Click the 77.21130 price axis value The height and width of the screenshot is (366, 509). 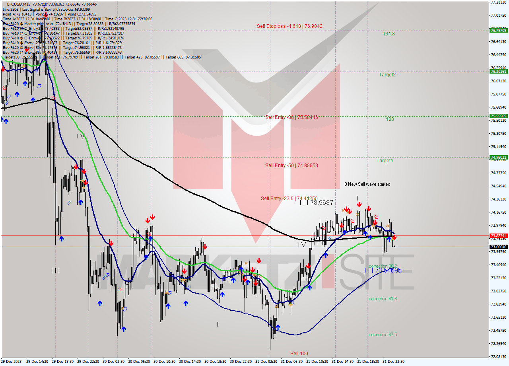tap(499, 2)
